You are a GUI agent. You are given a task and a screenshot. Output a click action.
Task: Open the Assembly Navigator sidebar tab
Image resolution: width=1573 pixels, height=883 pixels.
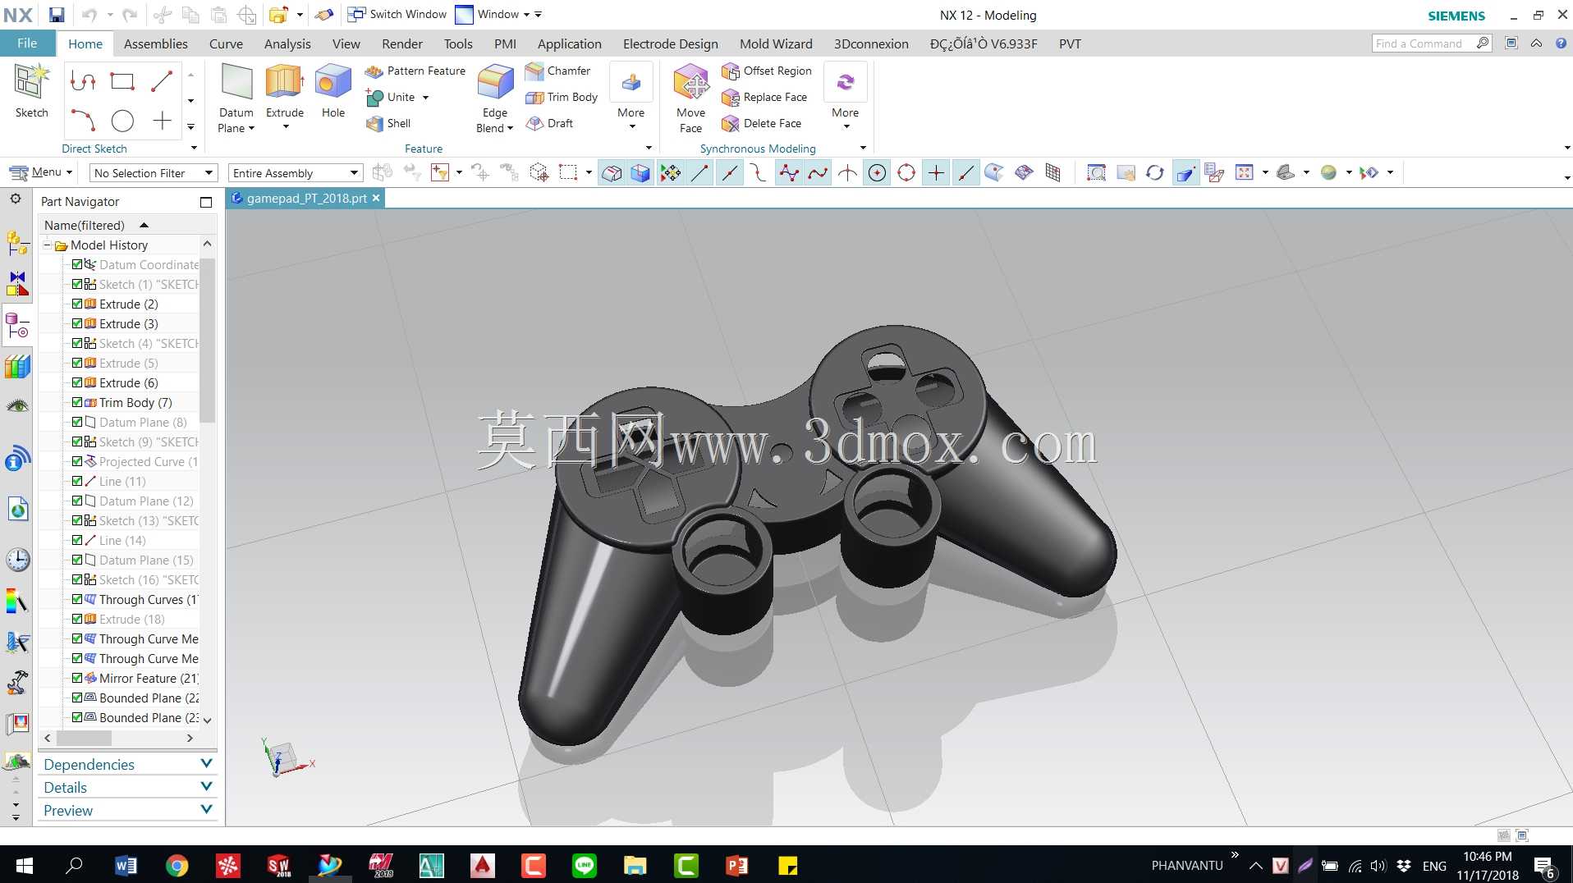(x=17, y=244)
